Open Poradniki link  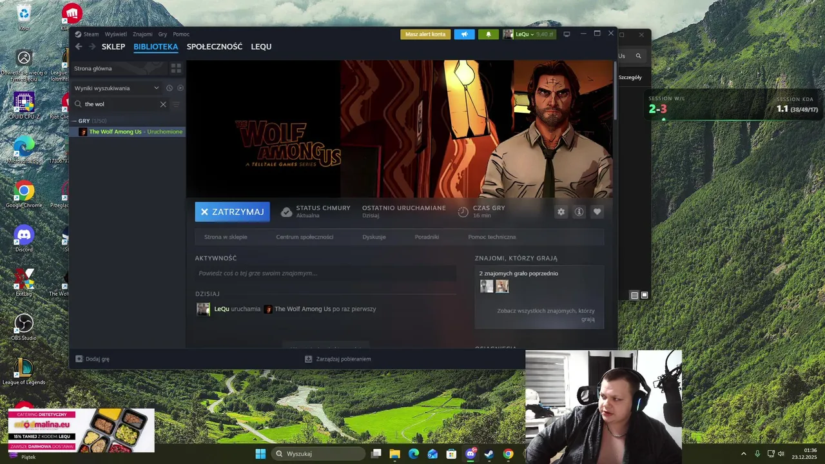pos(427,237)
